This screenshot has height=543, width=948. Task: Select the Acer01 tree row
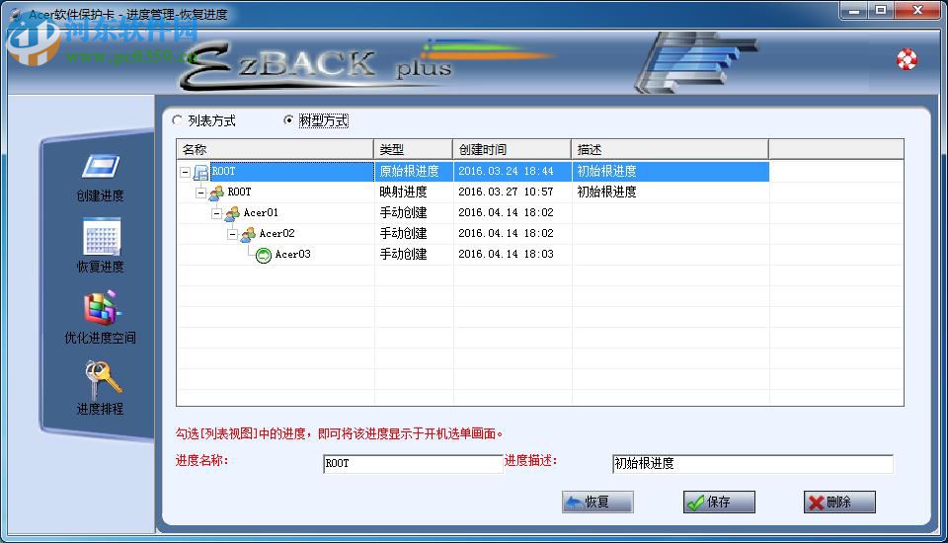pyautogui.click(x=540, y=213)
